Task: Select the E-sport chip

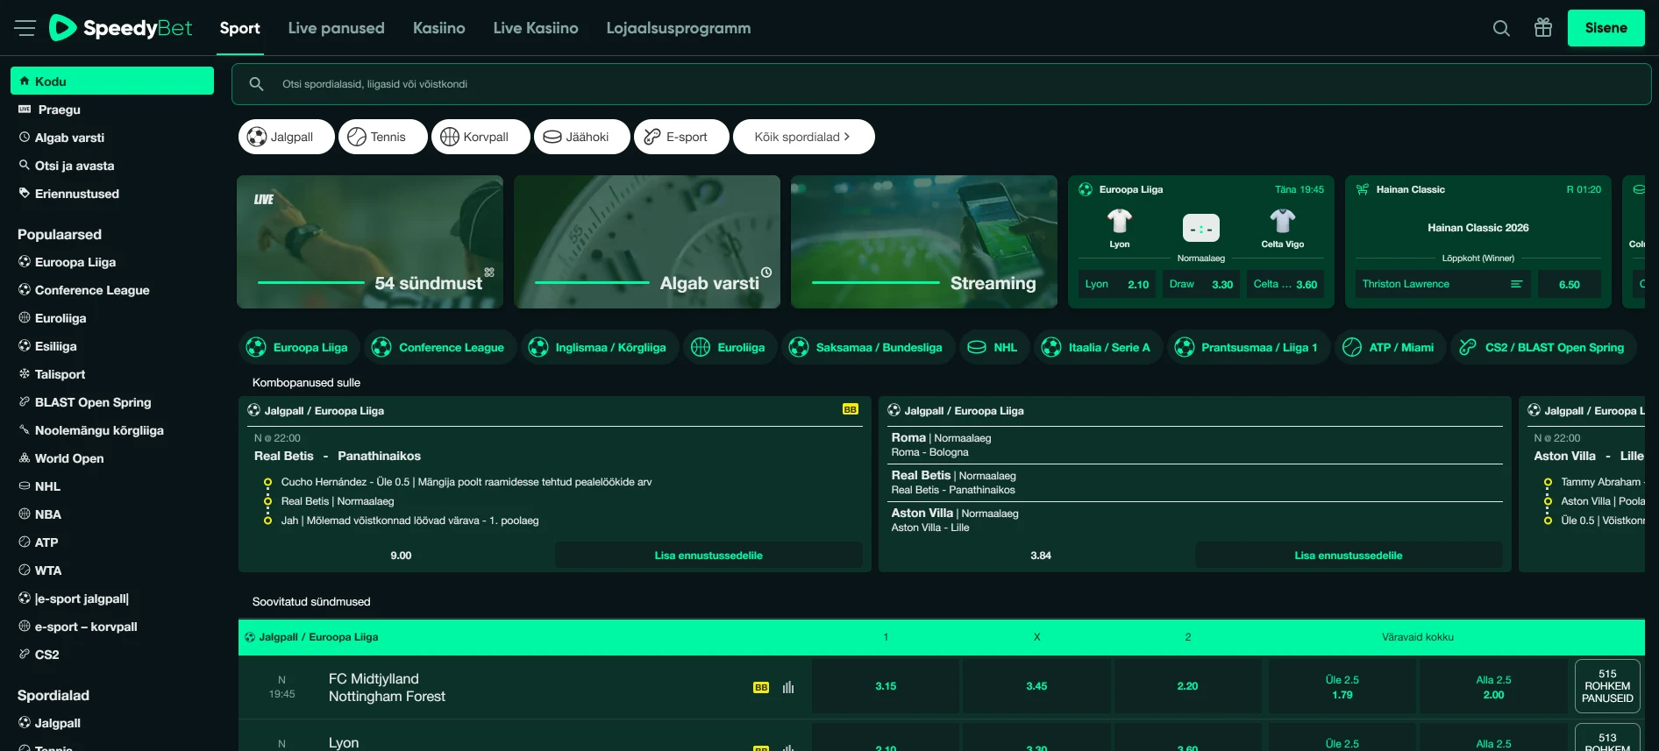Action: point(681,137)
